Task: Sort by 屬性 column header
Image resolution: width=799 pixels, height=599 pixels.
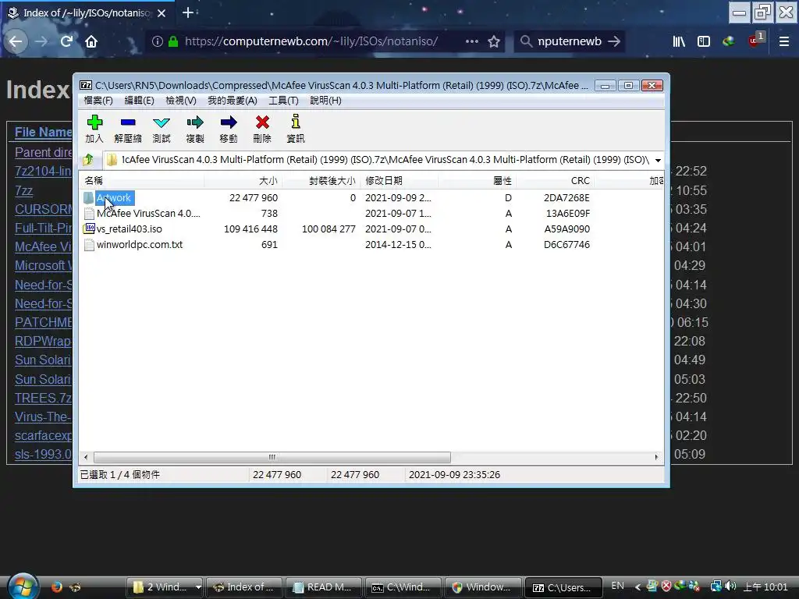Action: 477,180
